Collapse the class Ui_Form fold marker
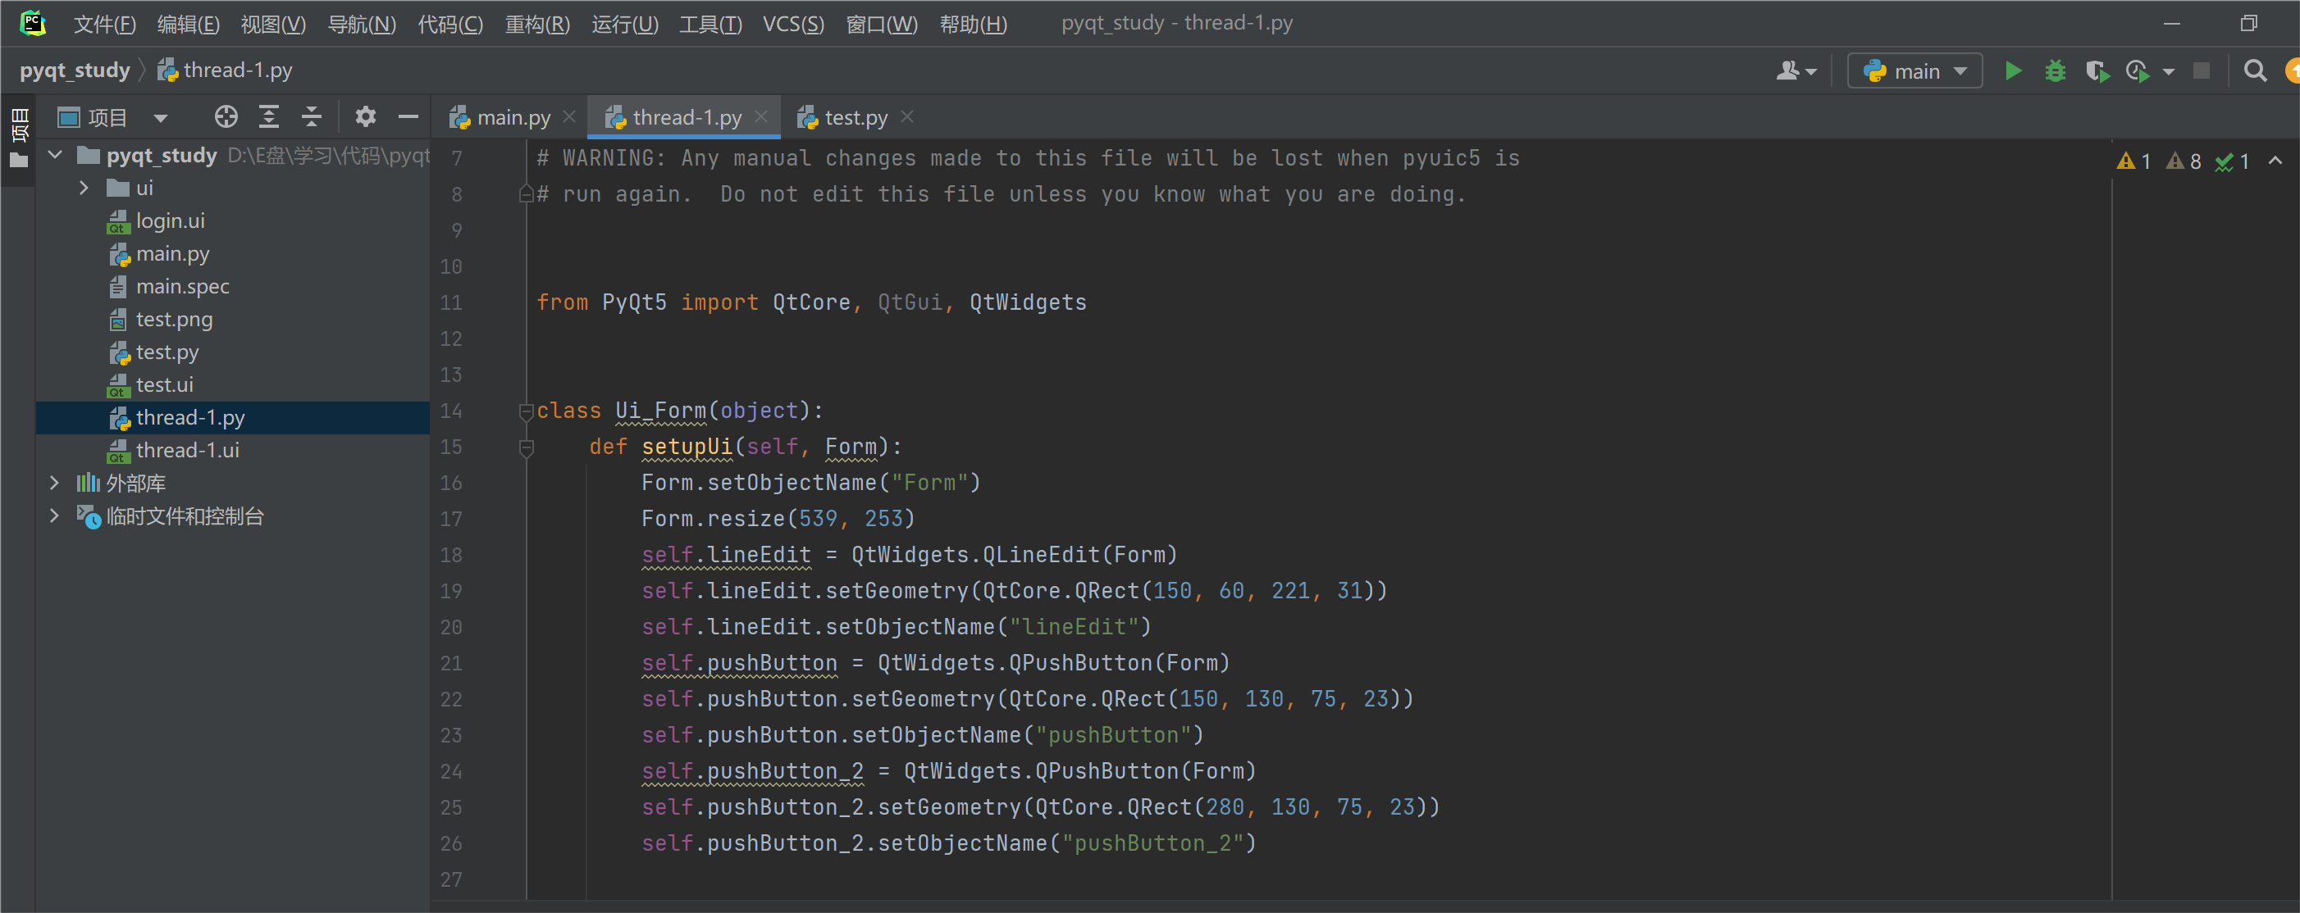 [x=526, y=411]
